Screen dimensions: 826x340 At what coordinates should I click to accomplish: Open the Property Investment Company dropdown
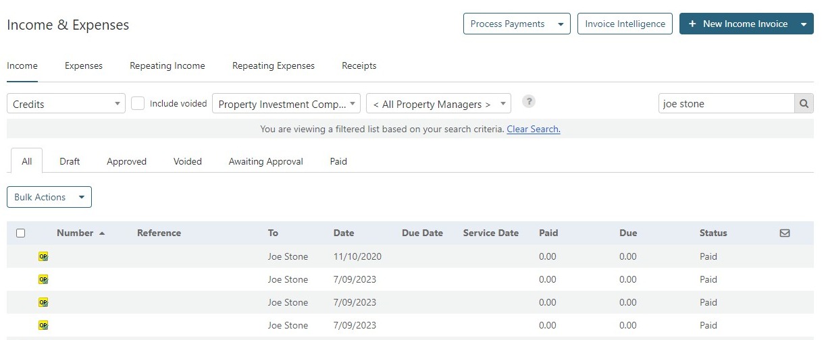coord(286,104)
